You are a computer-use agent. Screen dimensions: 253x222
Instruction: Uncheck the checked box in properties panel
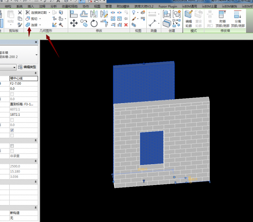(x=12, y=131)
